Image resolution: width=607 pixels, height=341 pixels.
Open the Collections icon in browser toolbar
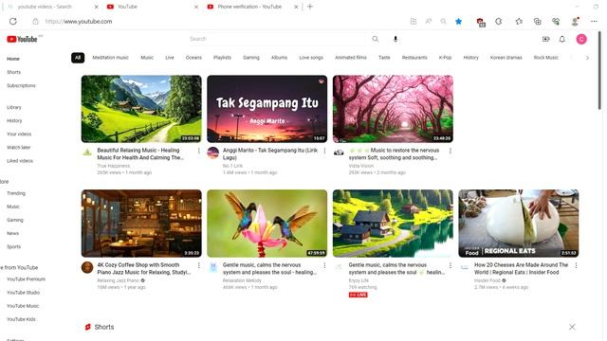point(538,21)
